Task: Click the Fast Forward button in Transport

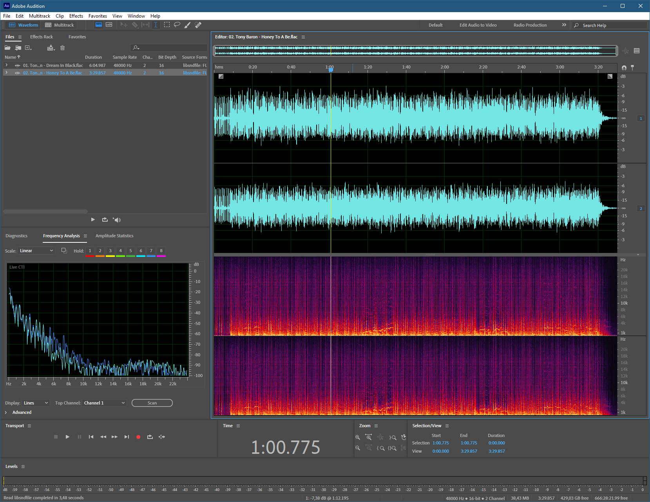Action: pos(114,437)
